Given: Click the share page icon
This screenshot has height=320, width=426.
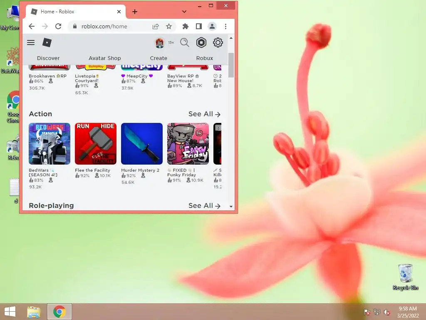Looking at the screenshot, I should click(156, 26).
